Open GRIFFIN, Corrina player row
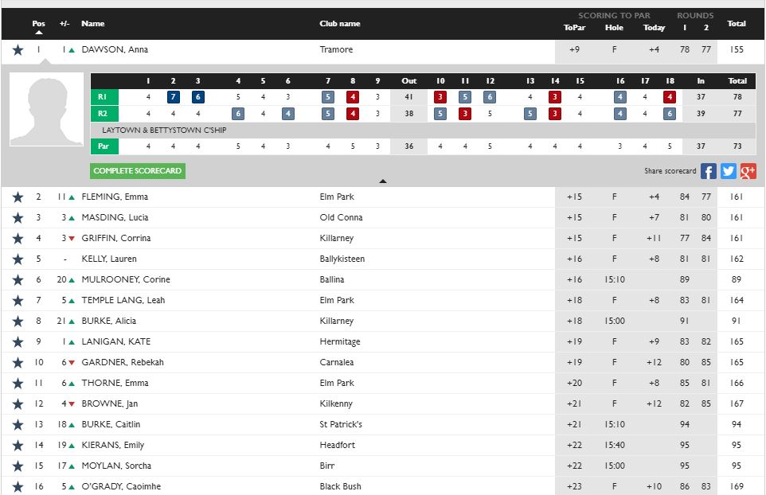Screen dimensions: 766x495 point(115,239)
